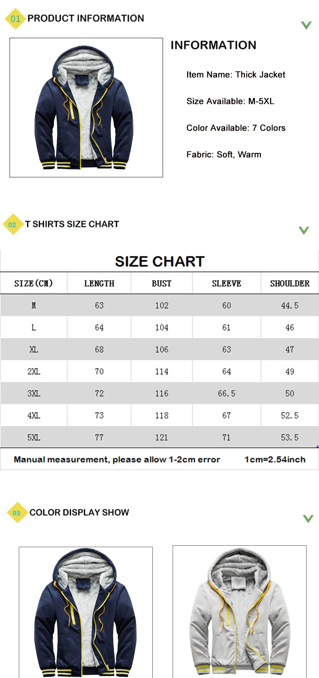The width and height of the screenshot is (319, 678).
Task: Select the light gray jacket color
Action: [240, 611]
